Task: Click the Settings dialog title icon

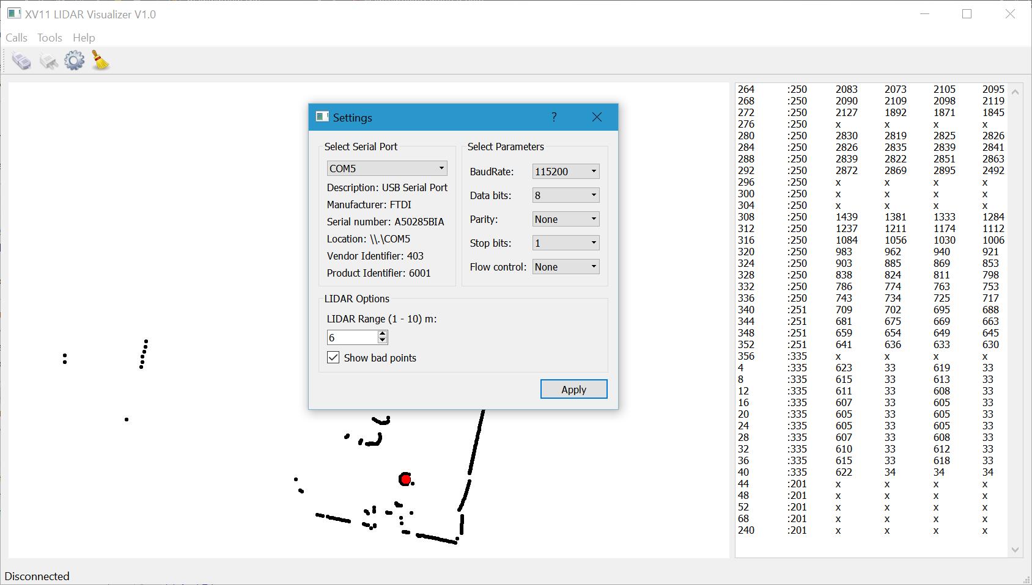Action: tap(322, 117)
